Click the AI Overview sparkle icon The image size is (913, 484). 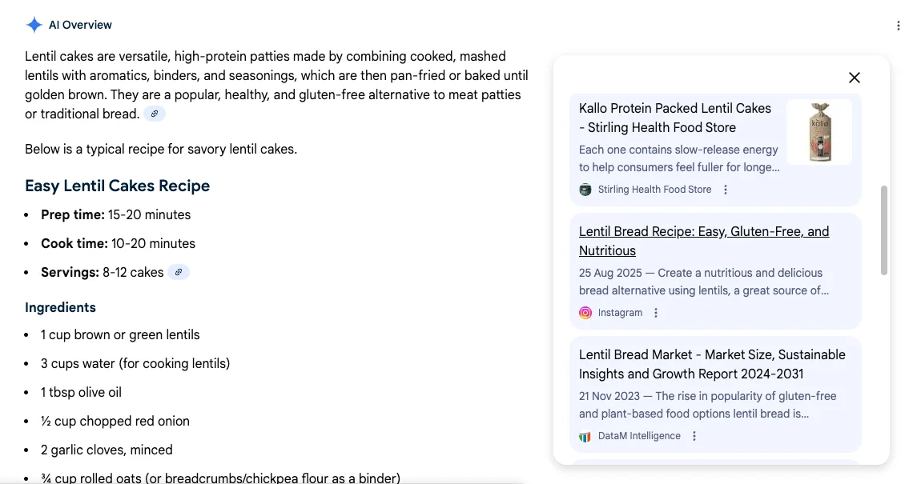point(34,25)
